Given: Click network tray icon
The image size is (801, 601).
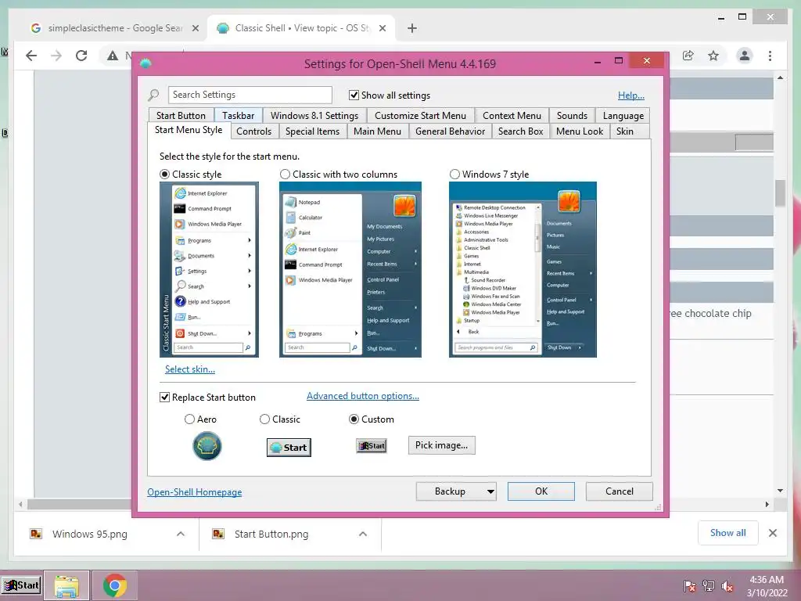Looking at the screenshot, I should pos(709,586).
